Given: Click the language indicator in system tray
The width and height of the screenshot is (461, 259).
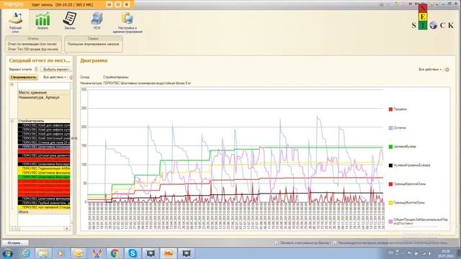Looking at the screenshot, I should point(390,253).
